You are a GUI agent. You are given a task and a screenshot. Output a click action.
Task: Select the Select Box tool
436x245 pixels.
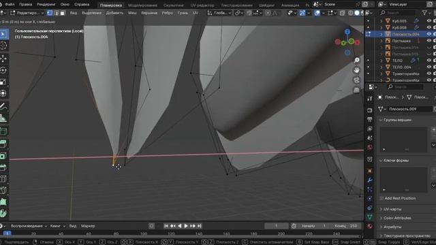tap(3, 34)
